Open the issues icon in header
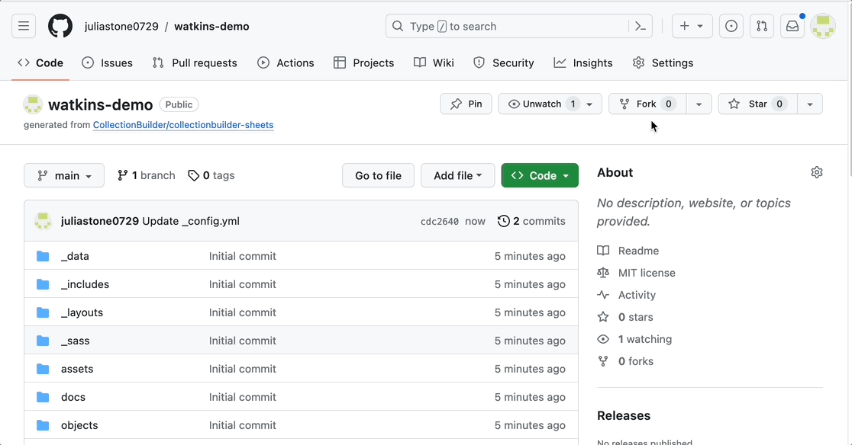 click(x=731, y=26)
